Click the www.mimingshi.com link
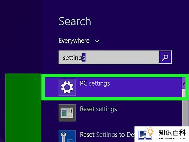Image resolution: width=189 pixels, height=142 pixels. pos(172,138)
